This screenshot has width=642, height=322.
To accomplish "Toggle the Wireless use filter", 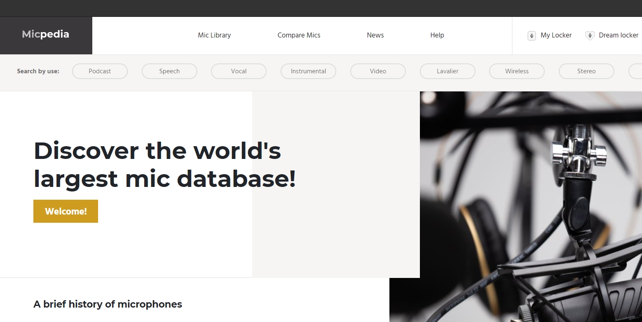I will click(517, 71).
